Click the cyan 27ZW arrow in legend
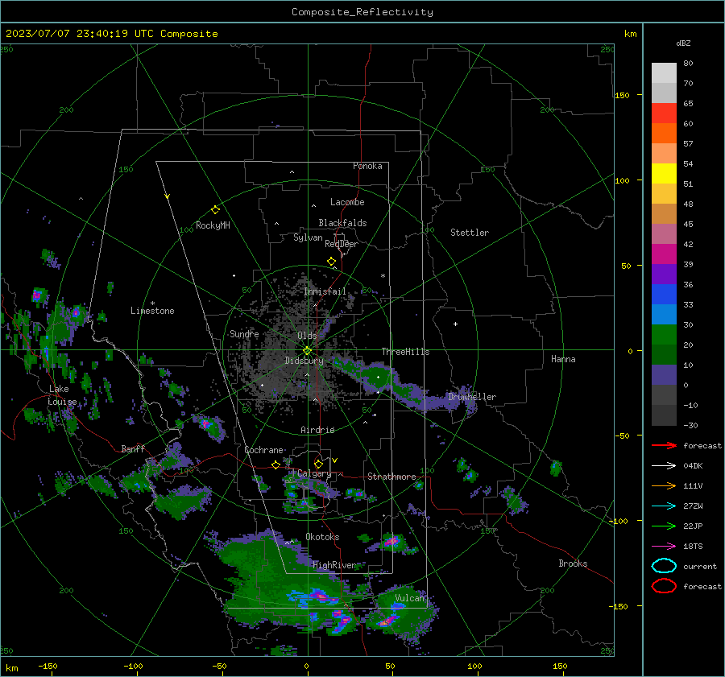The width and height of the screenshot is (725, 677). click(x=664, y=506)
